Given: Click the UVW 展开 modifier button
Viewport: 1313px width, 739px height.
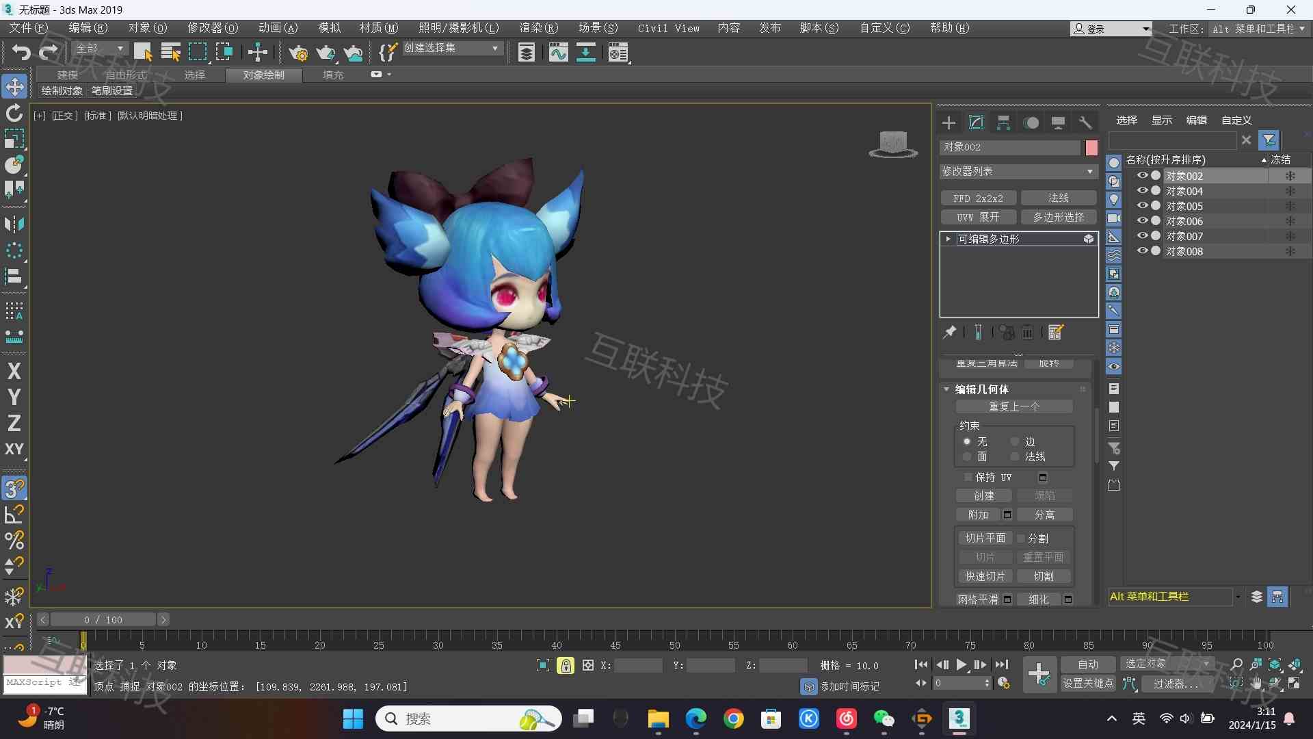Looking at the screenshot, I should [x=979, y=217].
